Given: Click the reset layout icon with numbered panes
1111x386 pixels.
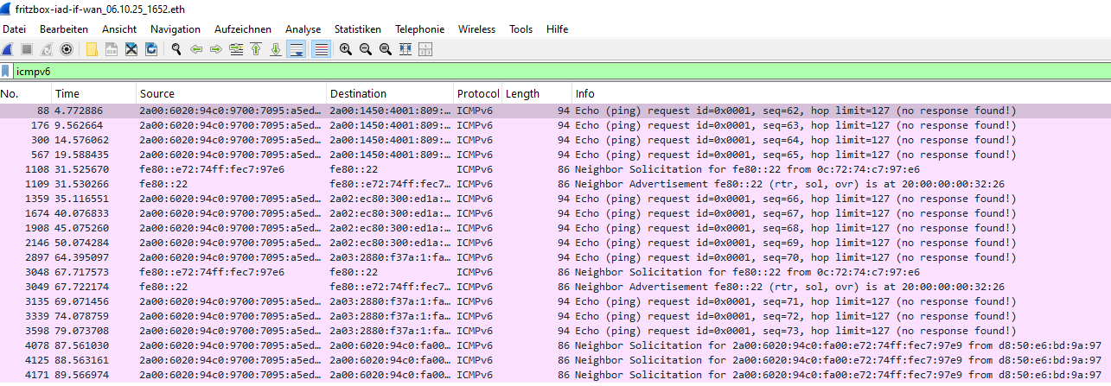Looking at the screenshot, I should click(425, 49).
